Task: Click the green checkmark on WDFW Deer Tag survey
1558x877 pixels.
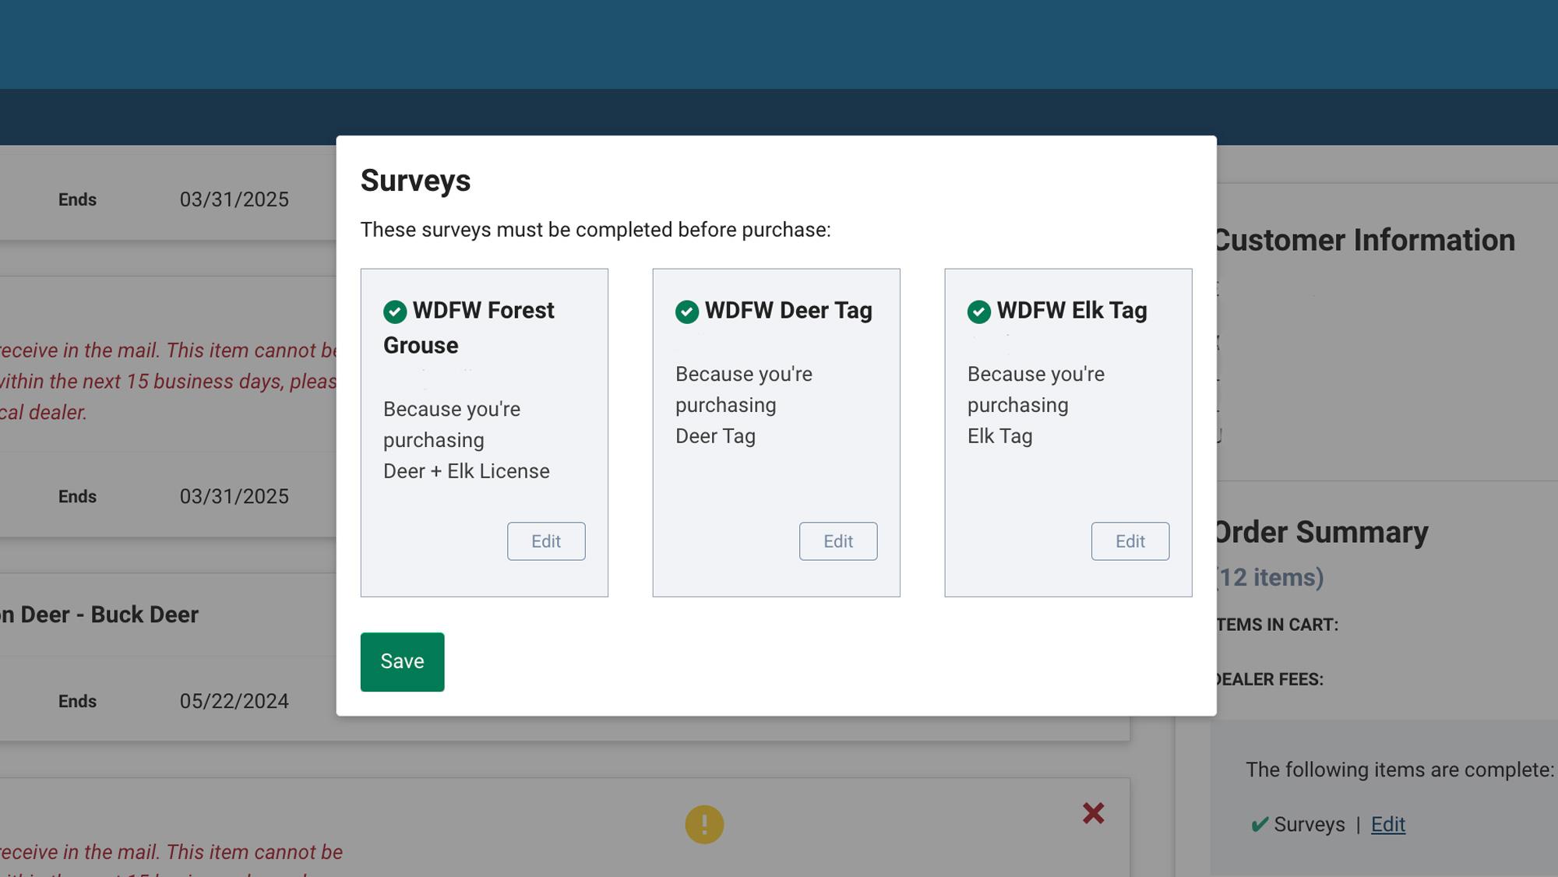Action: click(686, 312)
